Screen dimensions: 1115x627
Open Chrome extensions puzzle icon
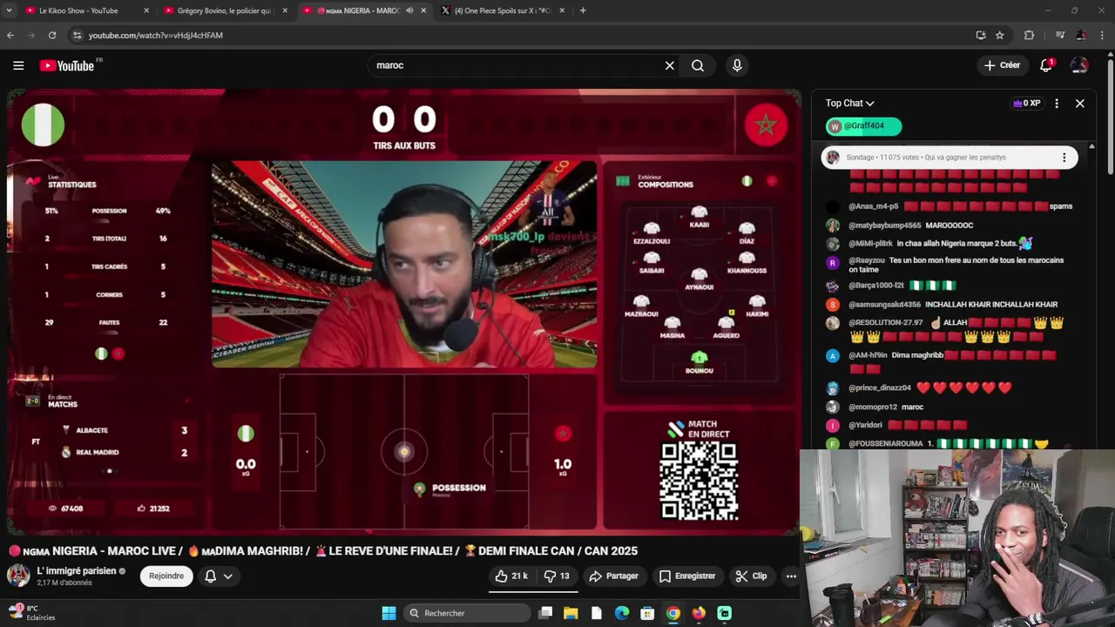(x=1030, y=35)
